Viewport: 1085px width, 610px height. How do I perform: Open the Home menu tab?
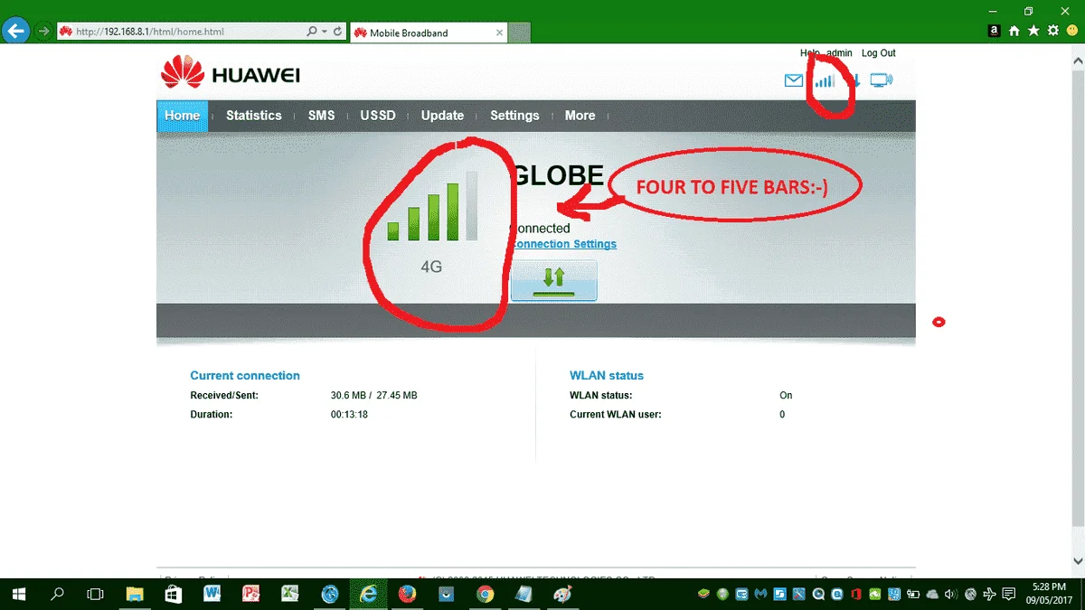183,116
